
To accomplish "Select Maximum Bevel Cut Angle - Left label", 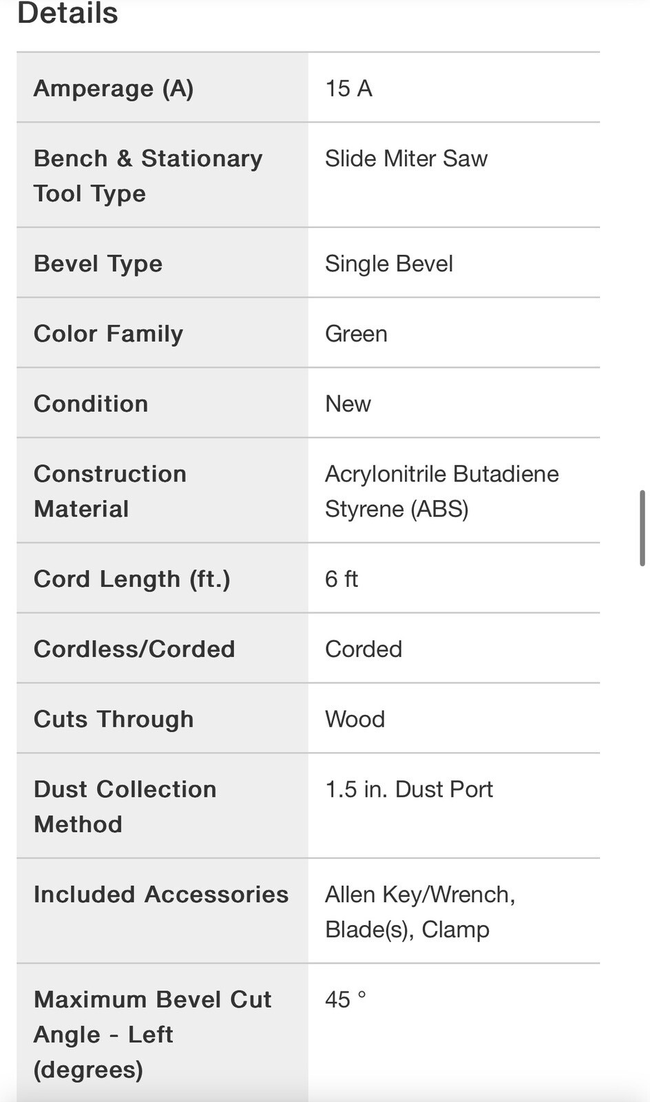I will [x=152, y=1034].
